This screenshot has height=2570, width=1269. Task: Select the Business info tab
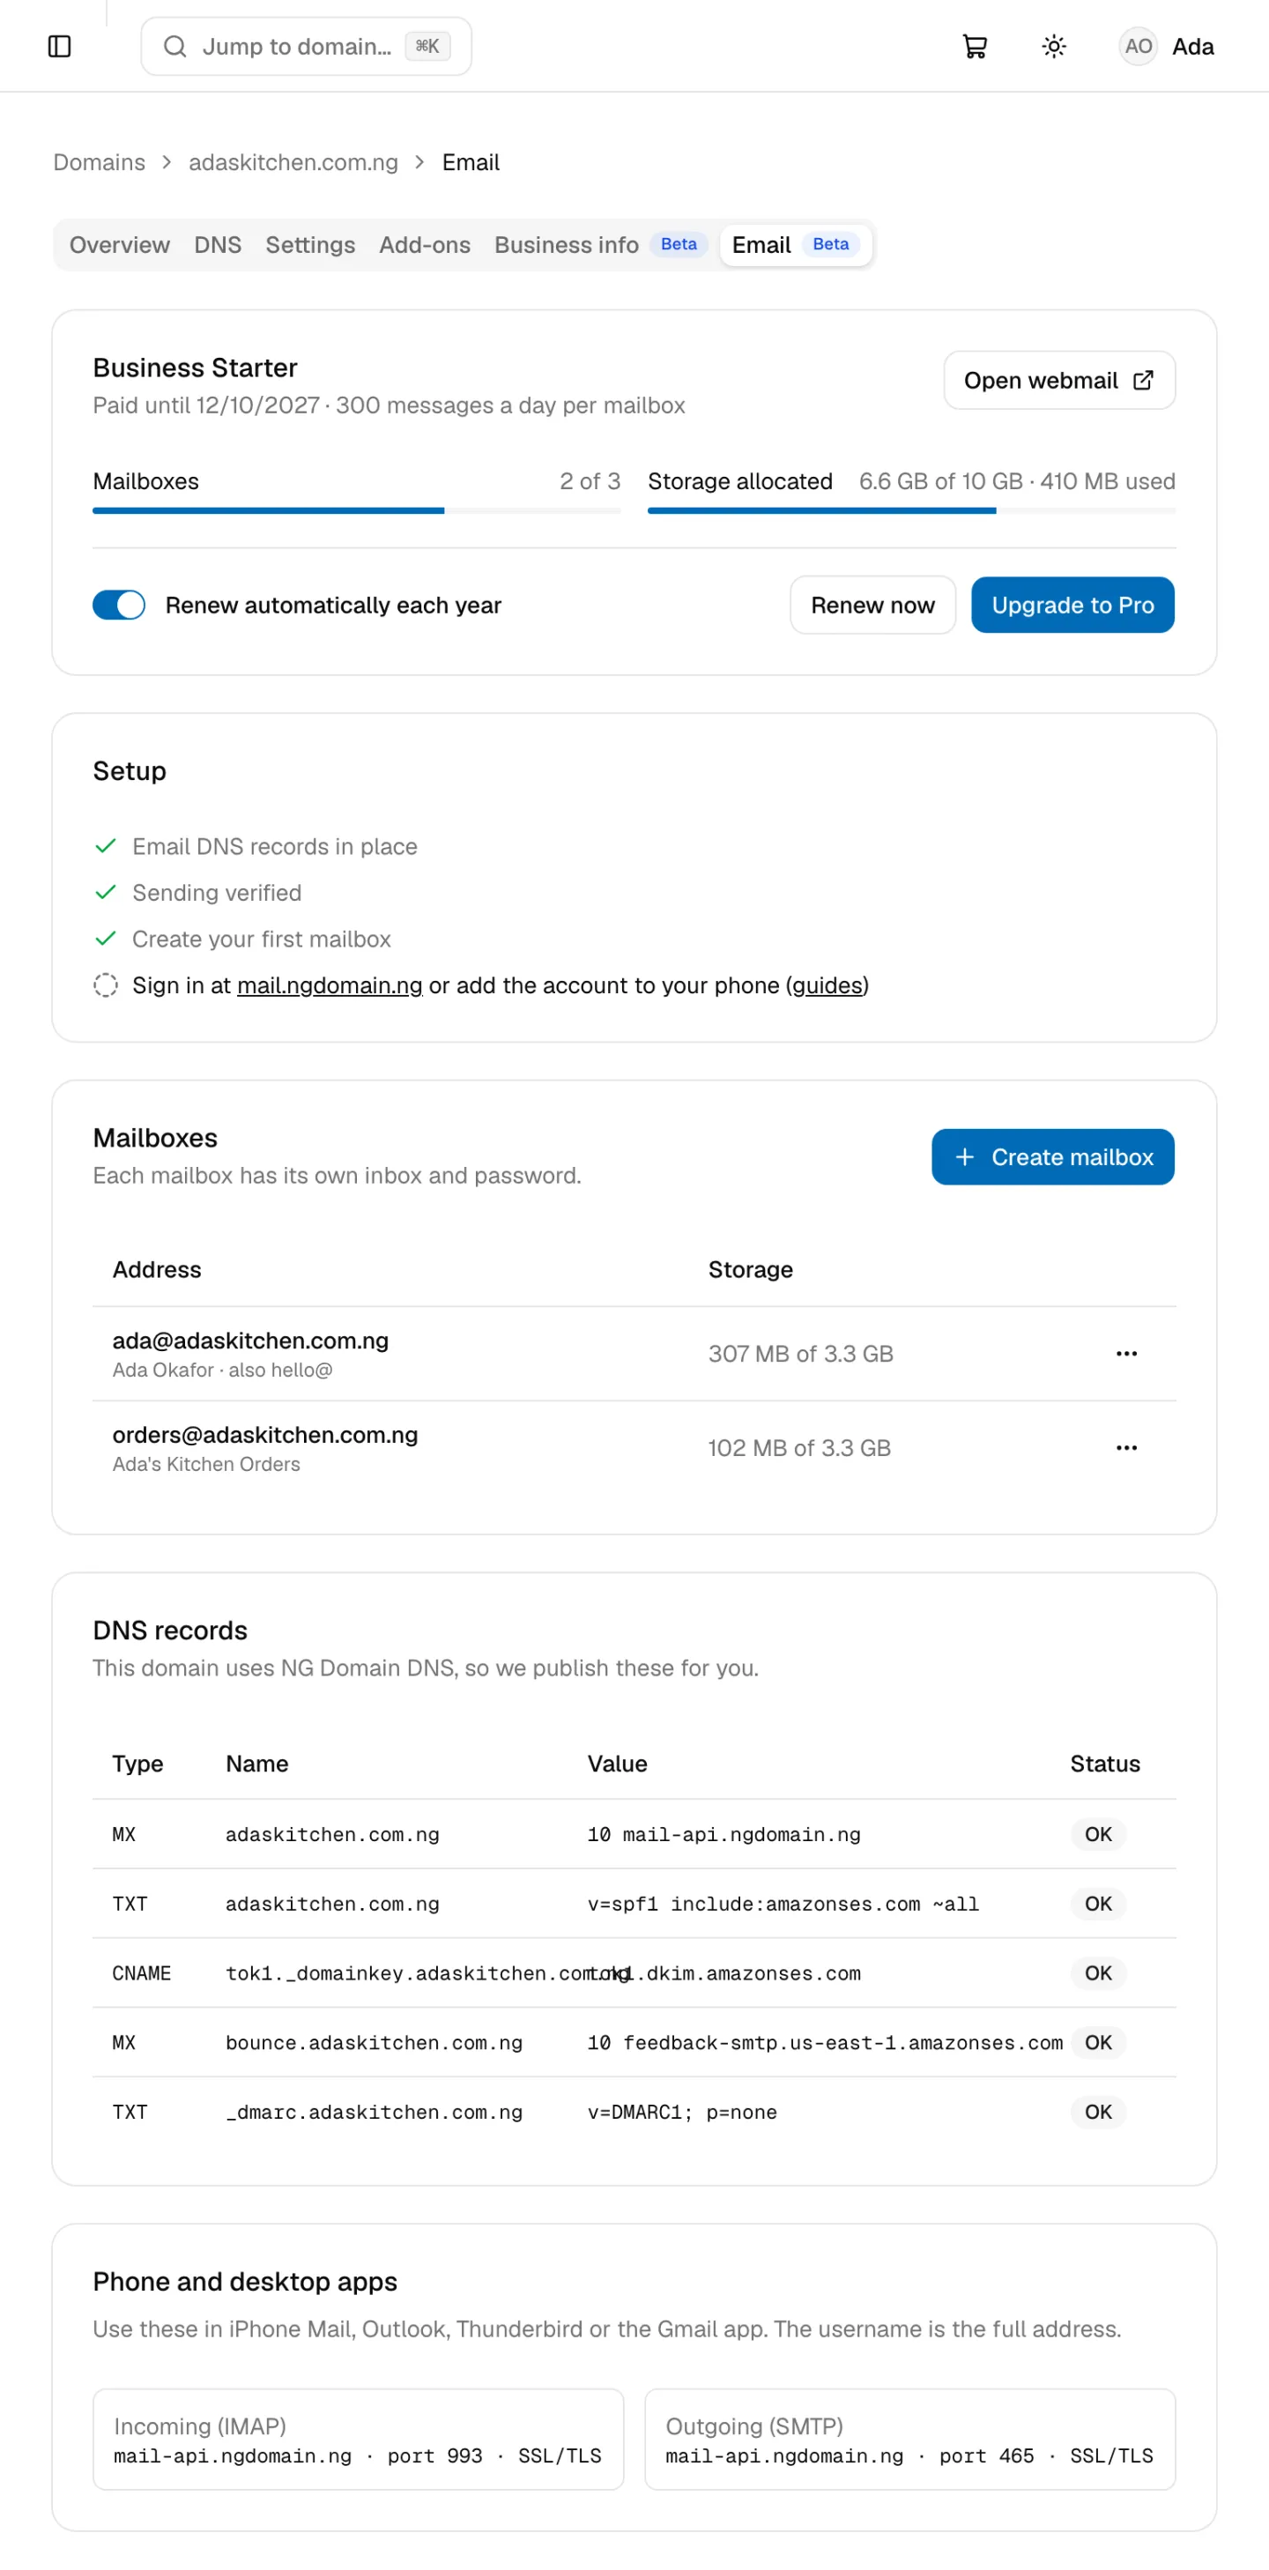tap(601, 244)
